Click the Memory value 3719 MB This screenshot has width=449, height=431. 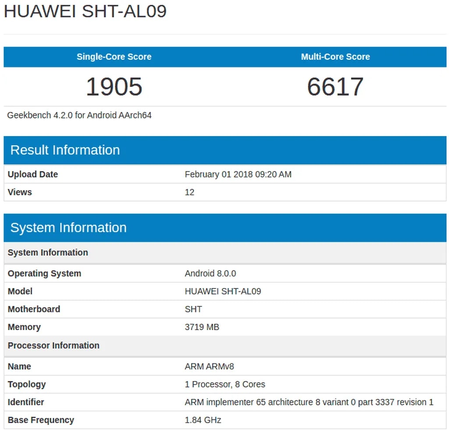[202, 327]
